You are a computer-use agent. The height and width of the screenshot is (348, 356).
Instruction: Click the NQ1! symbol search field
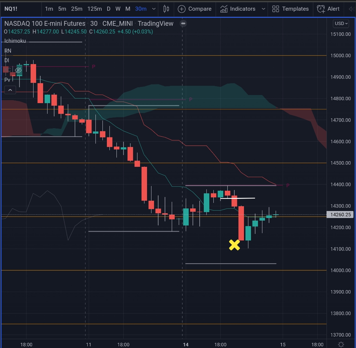[x=11, y=9]
